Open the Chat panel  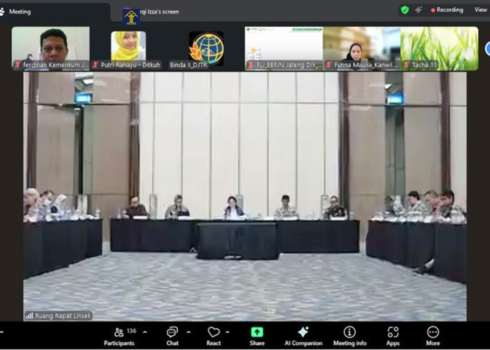(172, 336)
